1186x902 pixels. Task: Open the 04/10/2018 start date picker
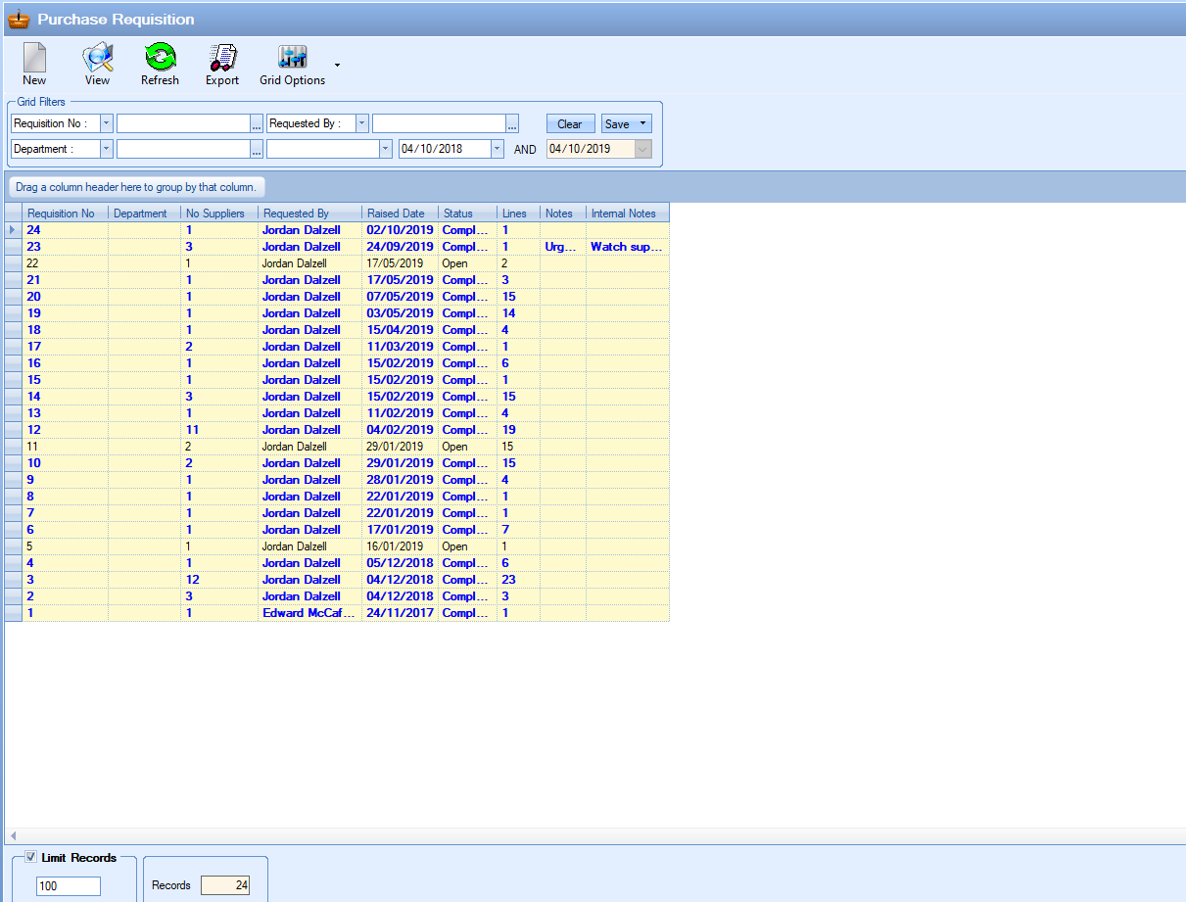(497, 150)
